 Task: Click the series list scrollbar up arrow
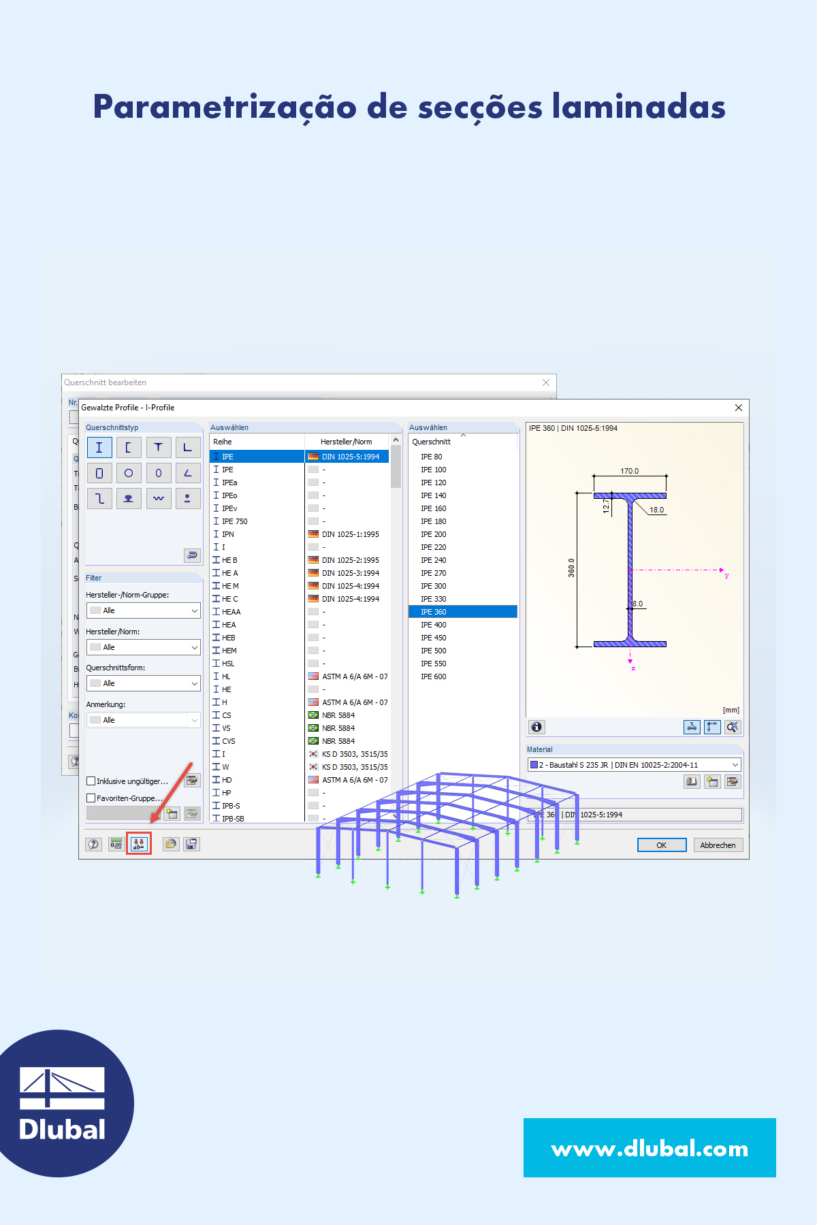pyautogui.click(x=396, y=440)
